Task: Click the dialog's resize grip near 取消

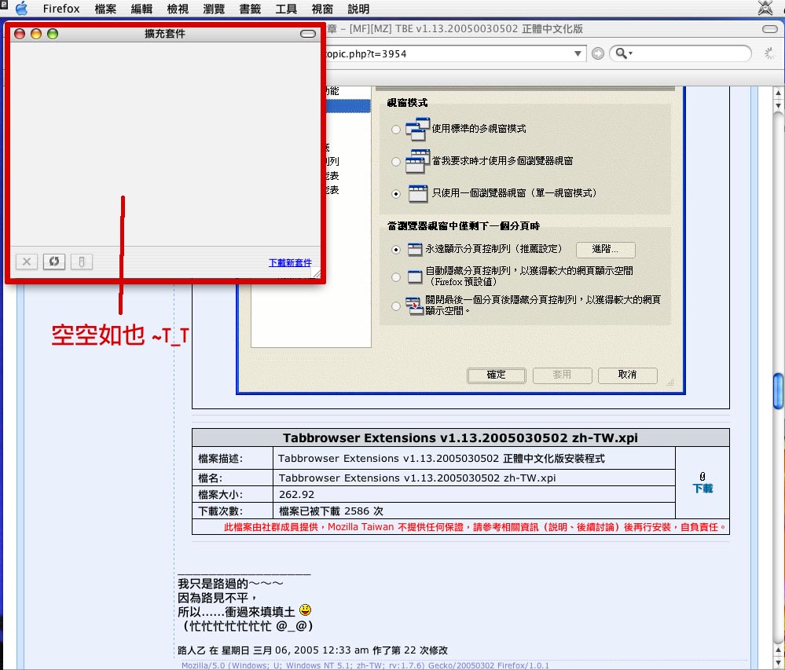Action: tap(670, 382)
